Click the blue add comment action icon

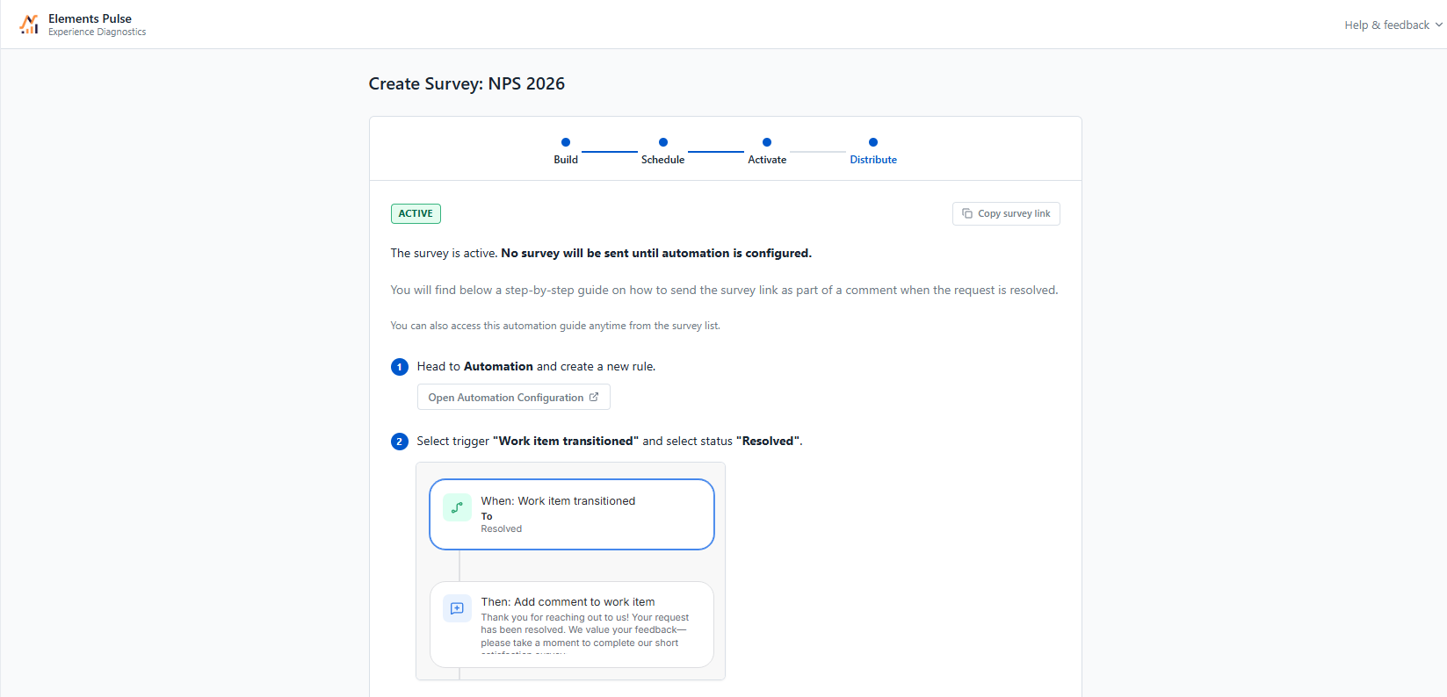(457, 608)
